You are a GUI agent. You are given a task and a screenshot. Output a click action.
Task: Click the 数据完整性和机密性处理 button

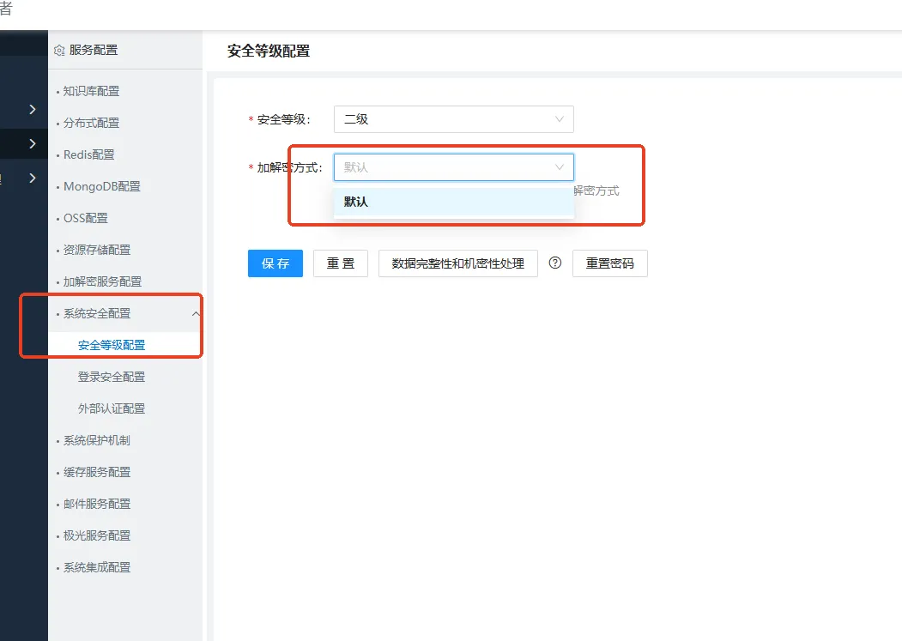click(x=457, y=263)
